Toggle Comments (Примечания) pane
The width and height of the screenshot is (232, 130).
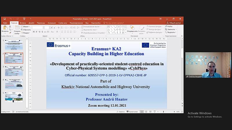132,112
